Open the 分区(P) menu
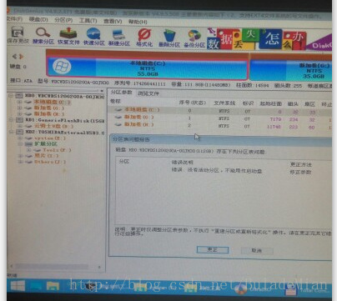This screenshot has width=337, height=301. [x=63, y=20]
